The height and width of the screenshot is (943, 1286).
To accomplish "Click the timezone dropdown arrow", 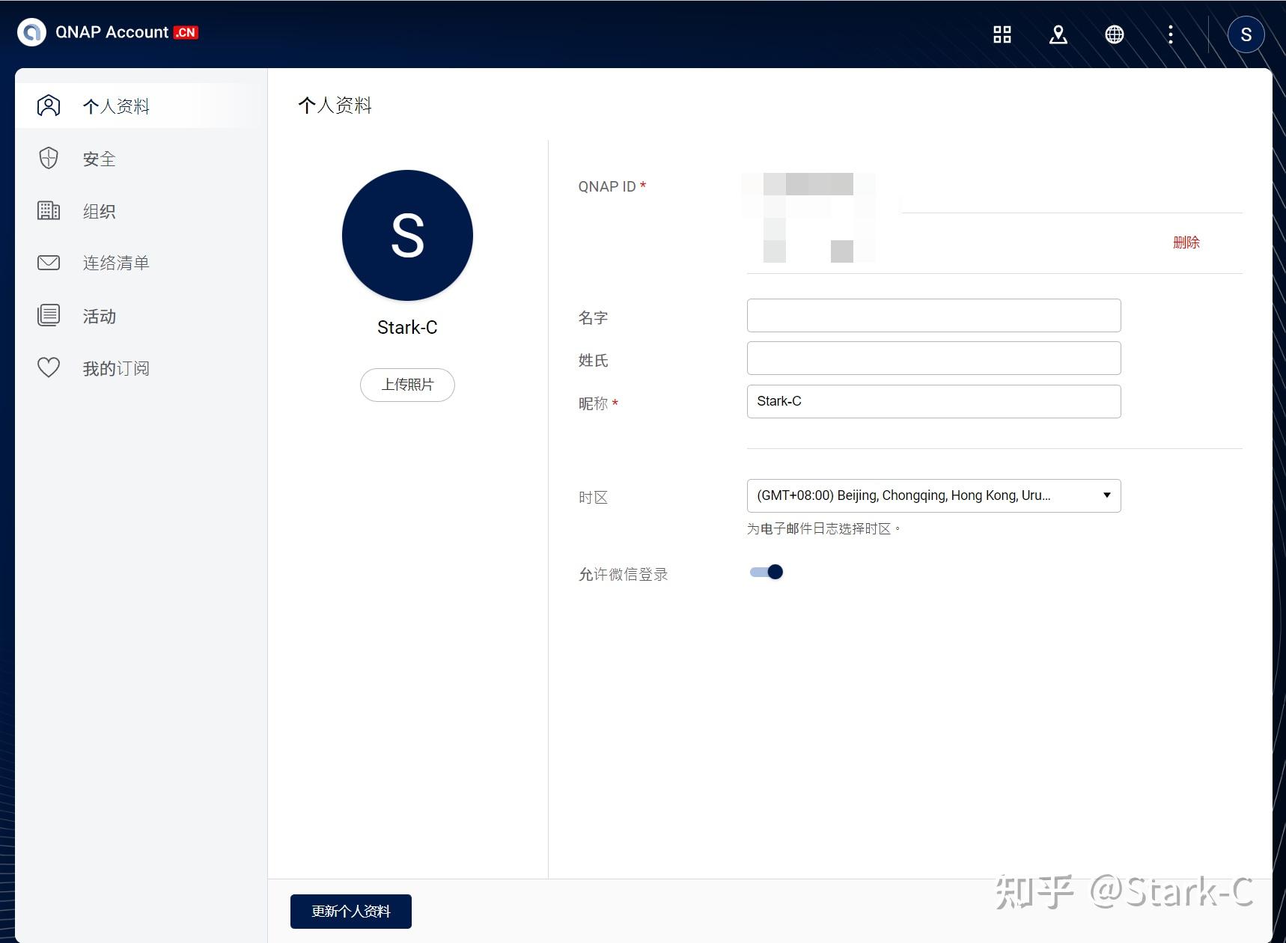I will click(1106, 495).
